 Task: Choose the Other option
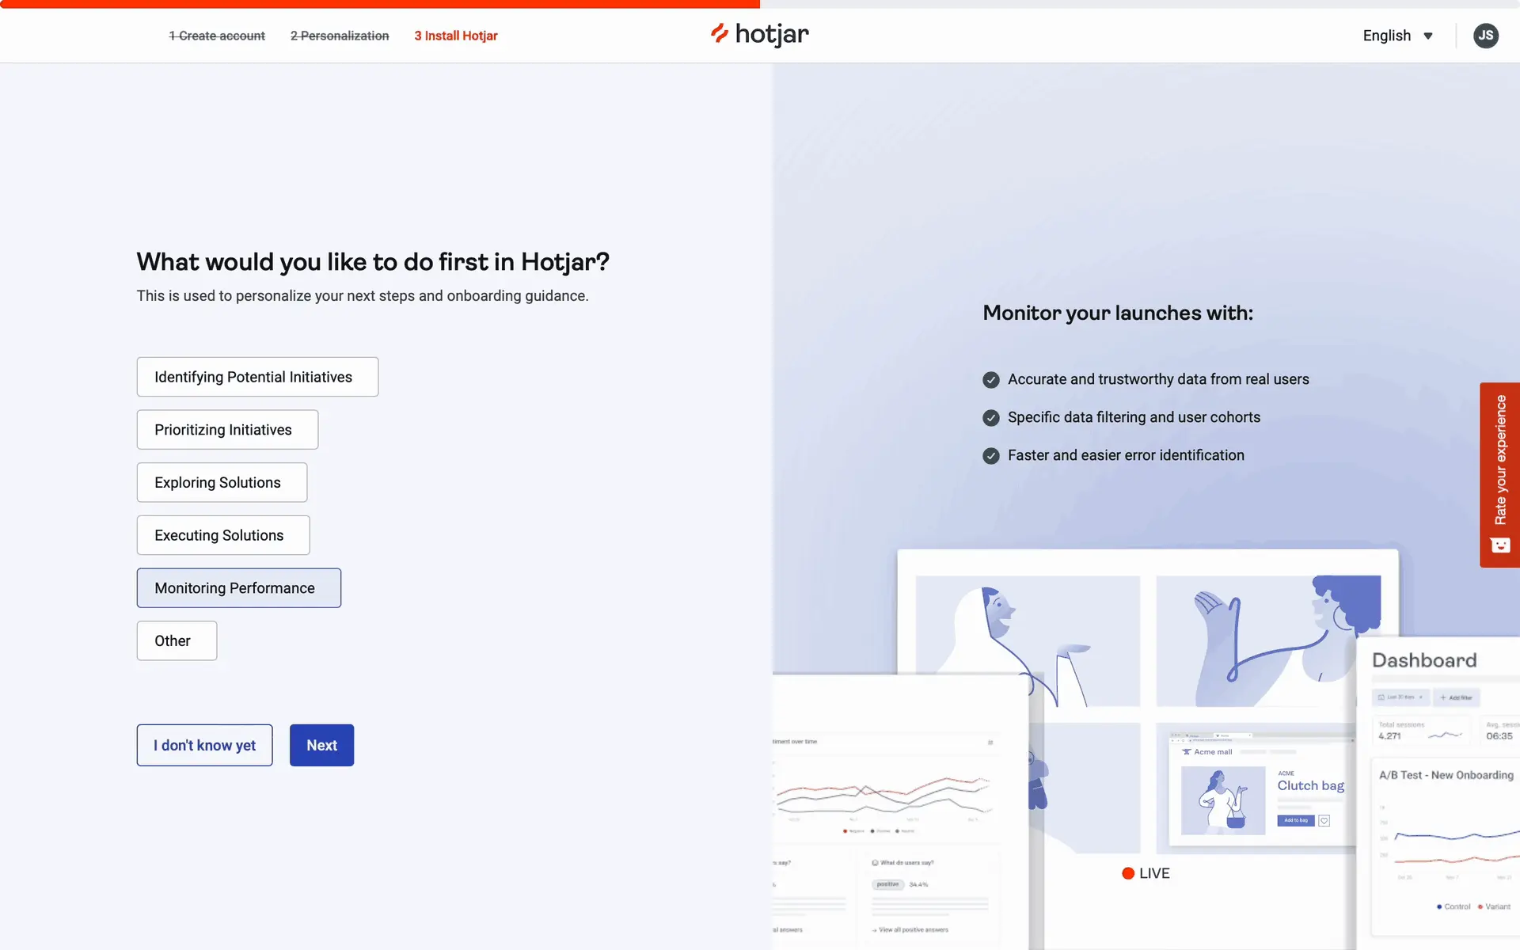coord(177,641)
